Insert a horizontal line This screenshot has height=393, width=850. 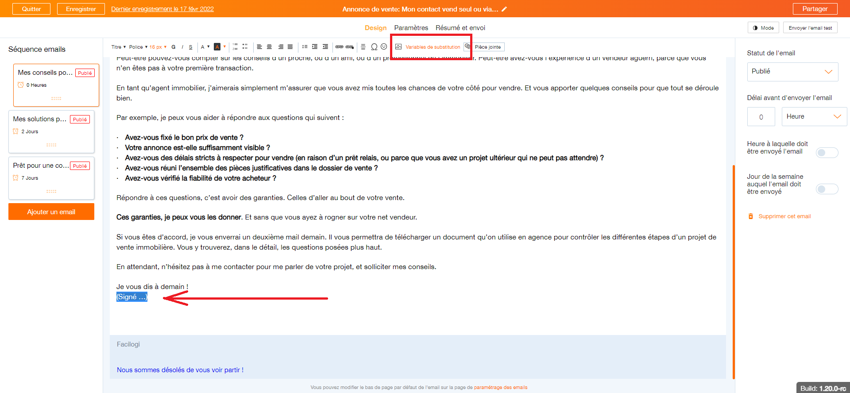pyautogui.click(x=363, y=47)
